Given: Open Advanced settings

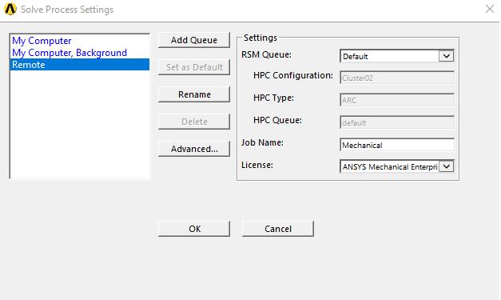Looking at the screenshot, I should tap(194, 149).
